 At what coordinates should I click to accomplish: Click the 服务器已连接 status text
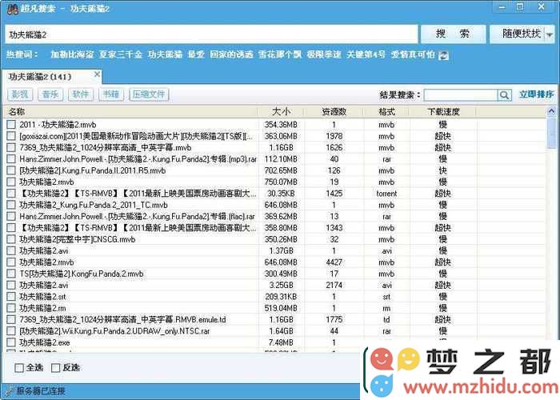[41, 391]
